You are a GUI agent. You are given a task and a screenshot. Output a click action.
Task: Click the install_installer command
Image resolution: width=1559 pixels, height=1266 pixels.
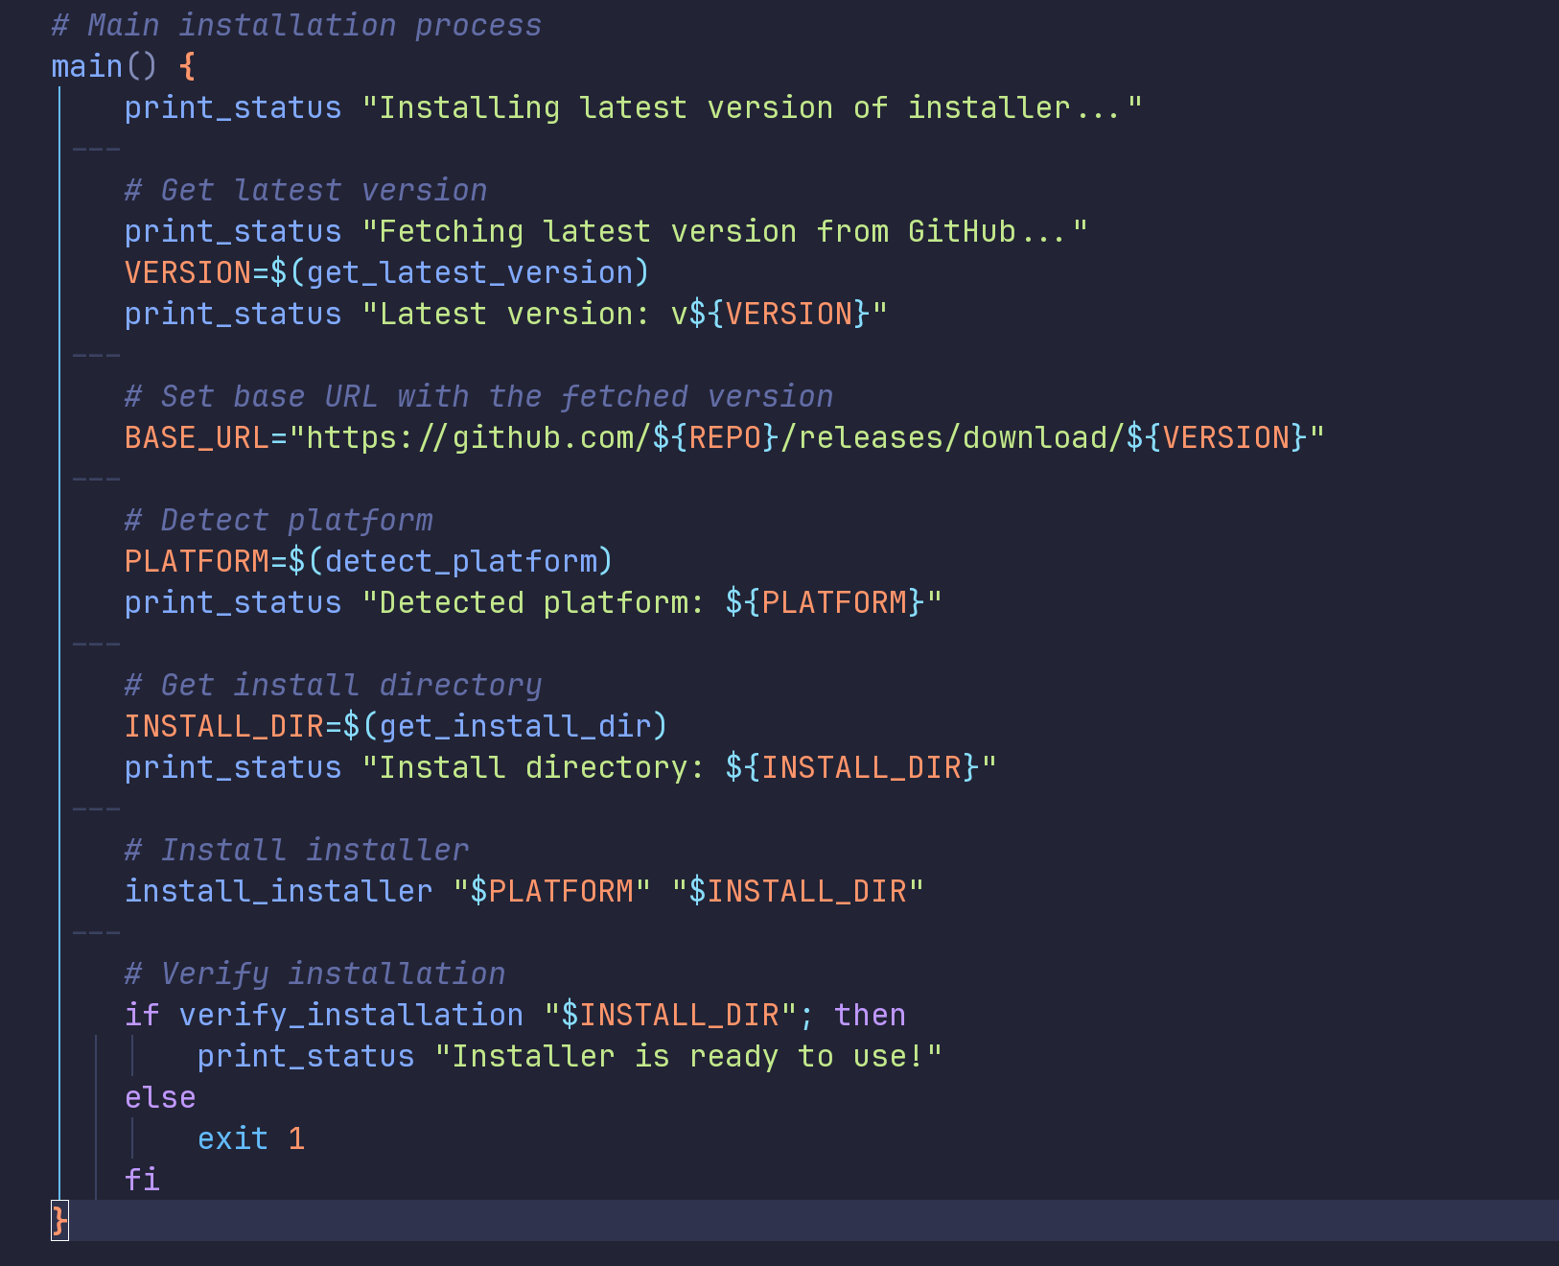tap(278, 891)
